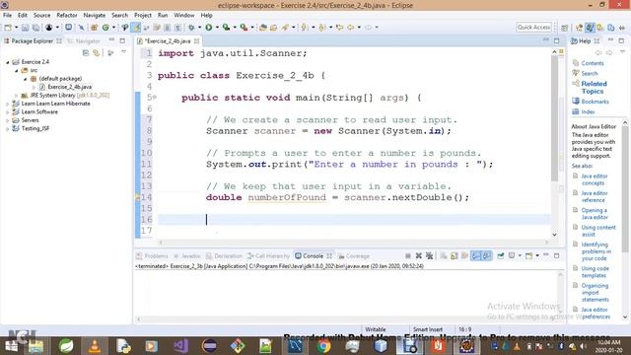Click the Open Perspective icon

point(565,28)
